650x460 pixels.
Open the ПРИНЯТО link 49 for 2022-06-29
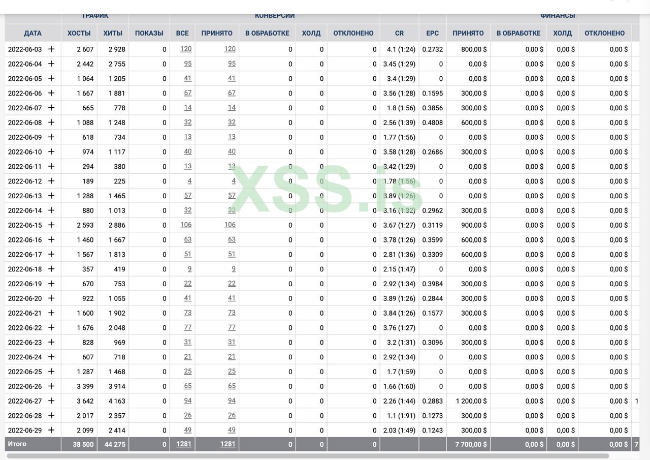click(232, 430)
